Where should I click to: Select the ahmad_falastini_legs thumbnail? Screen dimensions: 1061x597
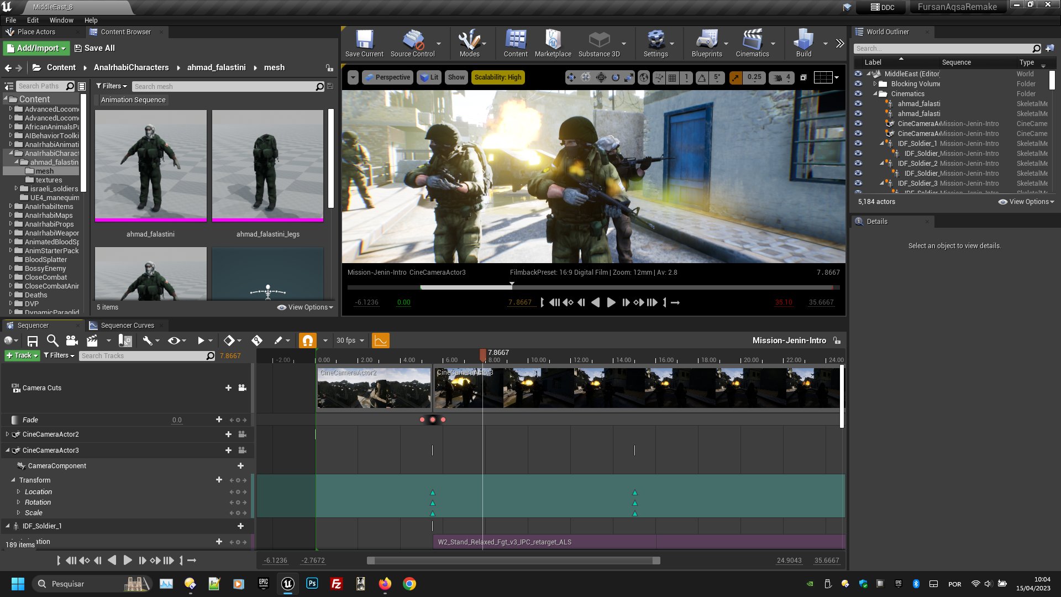(x=268, y=166)
